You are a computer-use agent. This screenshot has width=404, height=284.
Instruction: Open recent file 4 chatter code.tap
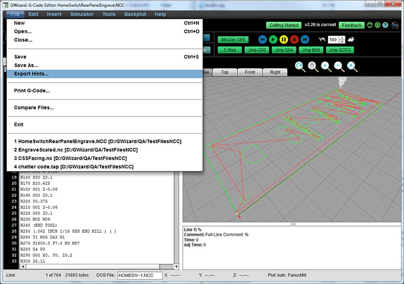point(105,166)
